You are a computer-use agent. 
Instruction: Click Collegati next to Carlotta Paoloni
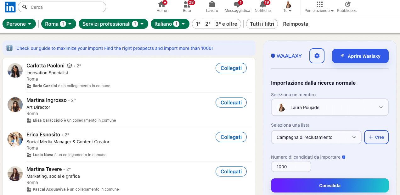click(231, 68)
